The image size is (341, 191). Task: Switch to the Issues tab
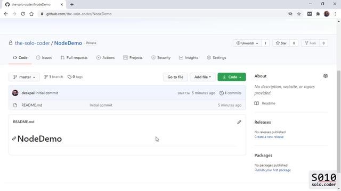(44, 58)
